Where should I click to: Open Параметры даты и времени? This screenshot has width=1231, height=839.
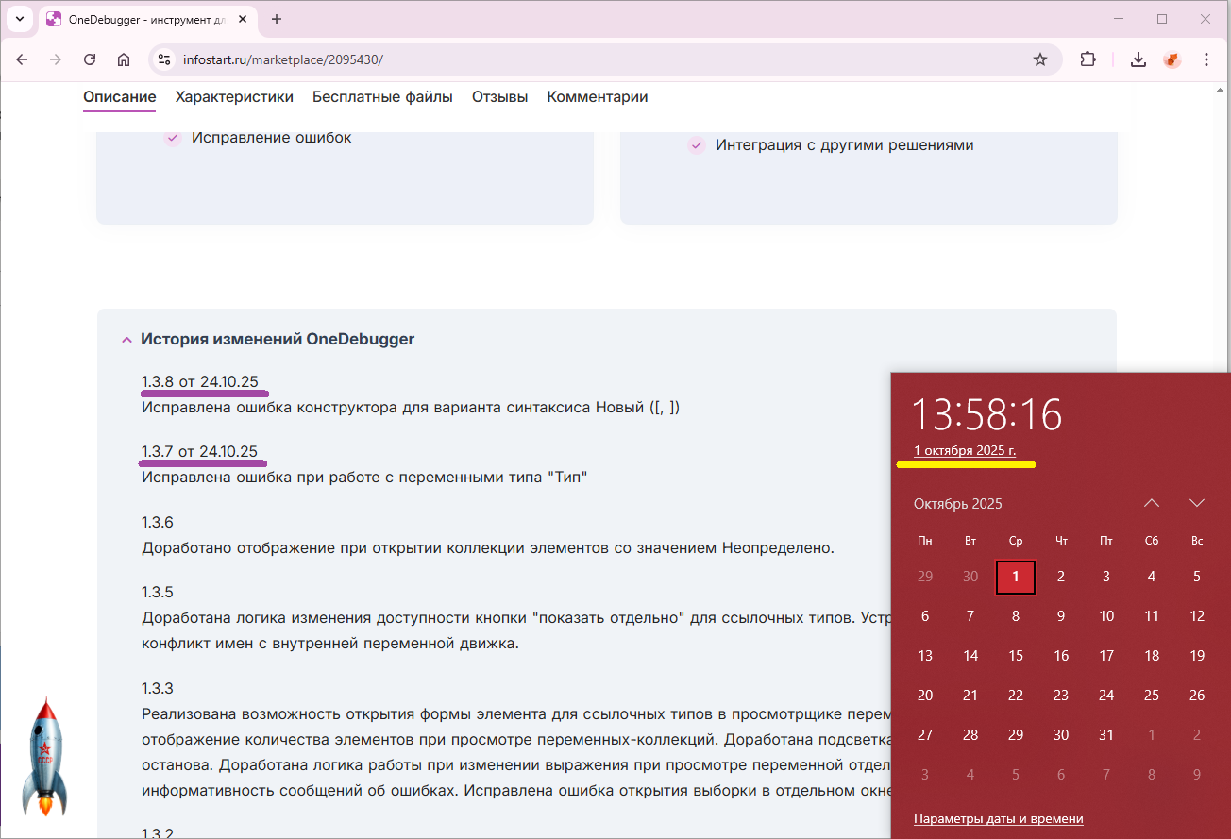click(999, 818)
